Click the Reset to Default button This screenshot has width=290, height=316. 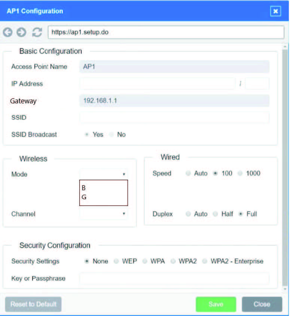click(x=33, y=304)
